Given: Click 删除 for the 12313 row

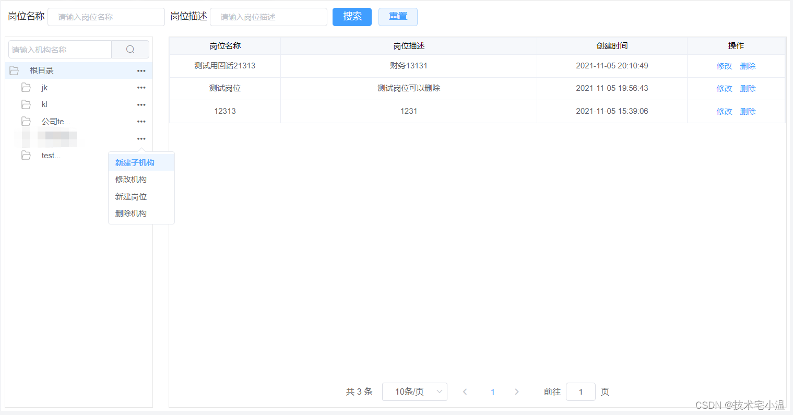Looking at the screenshot, I should click(748, 112).
